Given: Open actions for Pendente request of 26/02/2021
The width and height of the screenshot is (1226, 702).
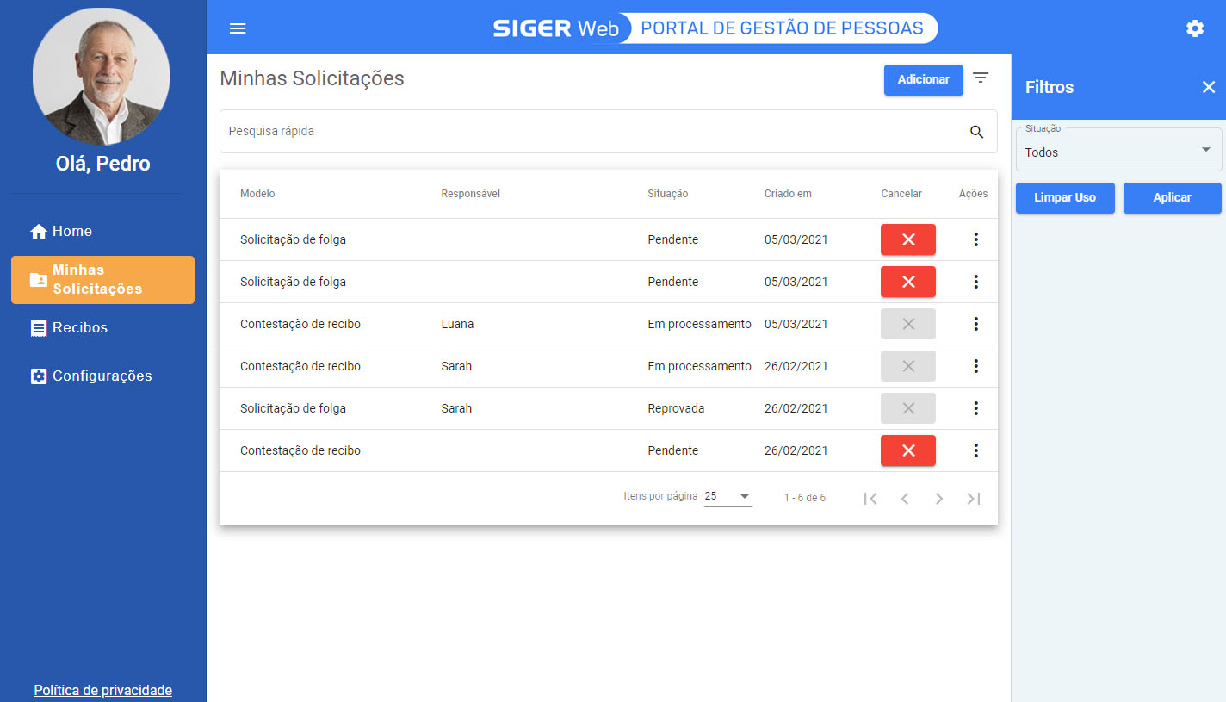Looking at the screenshot, I should [x=975, y=450].
